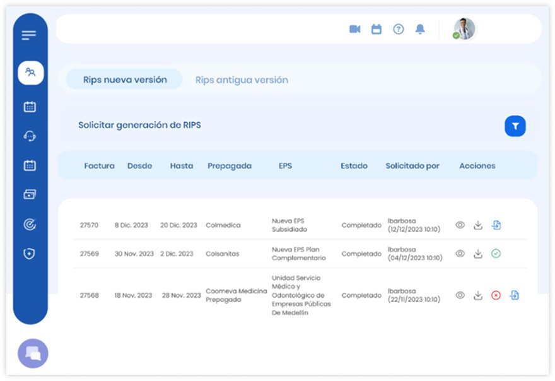Click the blue filter funnel button
This screenshot has width=555, height=381.
tap(515, 126)
